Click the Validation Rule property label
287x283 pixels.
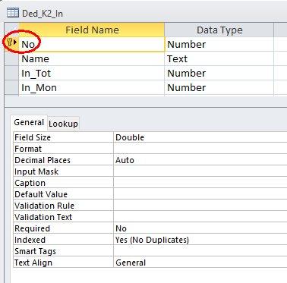click(44, 206)
